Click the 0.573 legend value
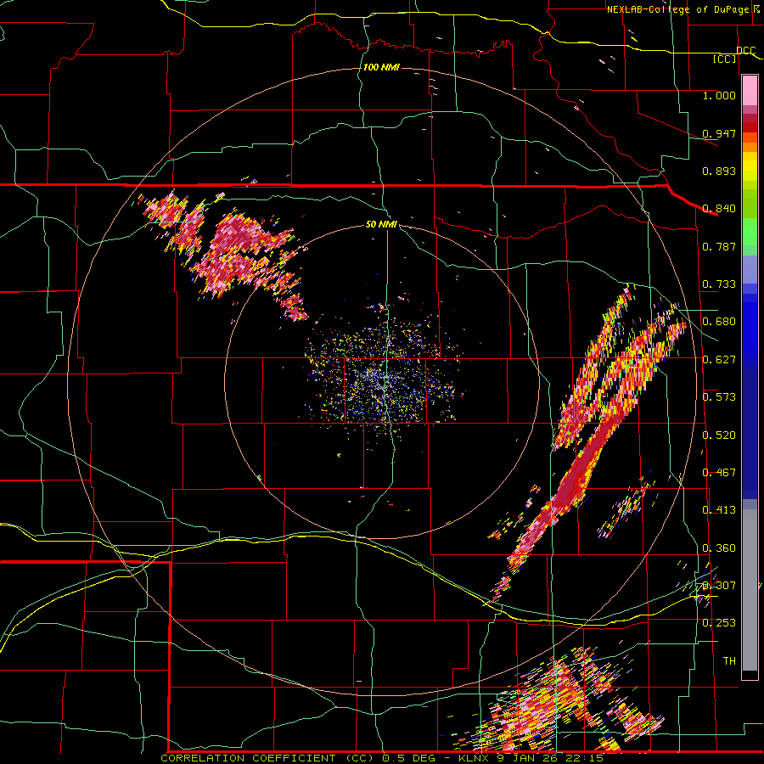764x764 pixels. pos(719,397)
